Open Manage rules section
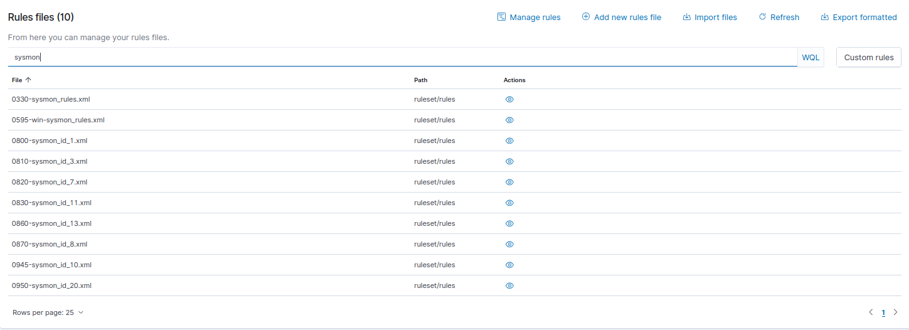 pyautogui.click(x=529, y=17)
